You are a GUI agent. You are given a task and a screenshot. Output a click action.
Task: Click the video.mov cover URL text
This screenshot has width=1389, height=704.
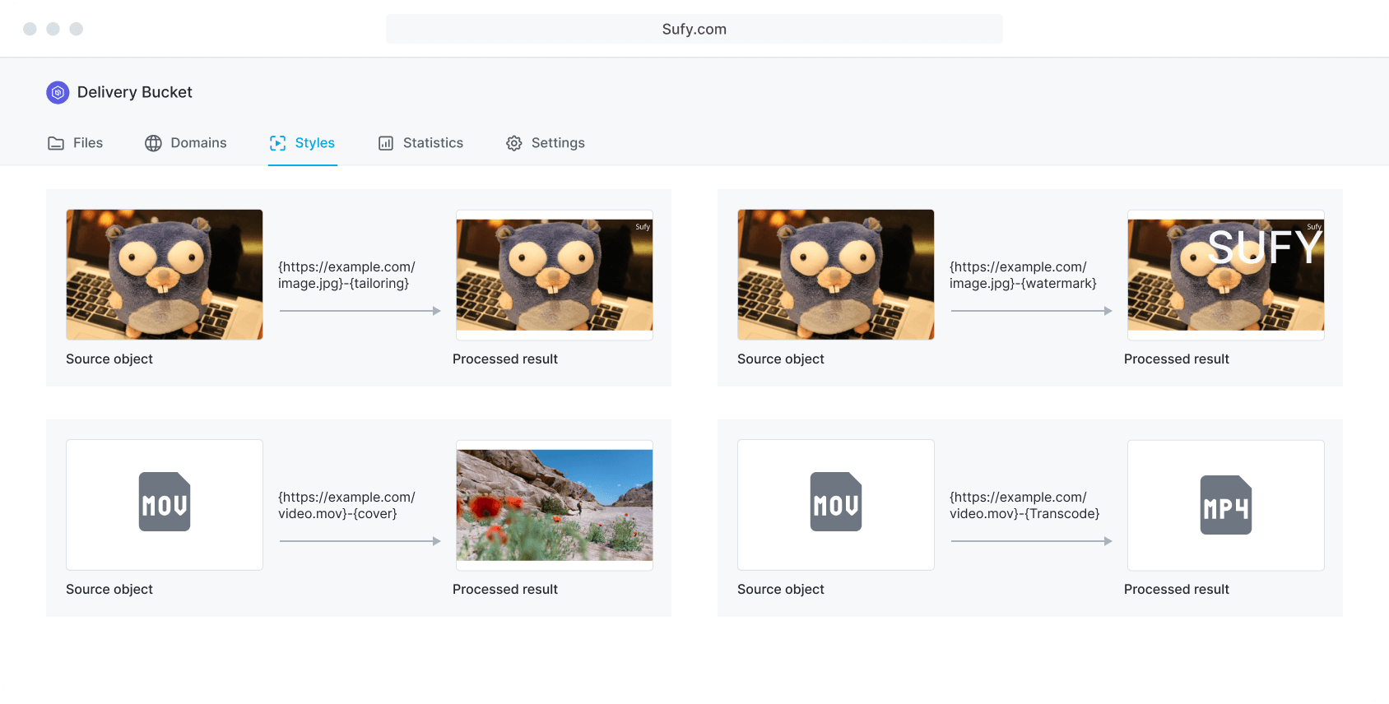pos(346,506)
